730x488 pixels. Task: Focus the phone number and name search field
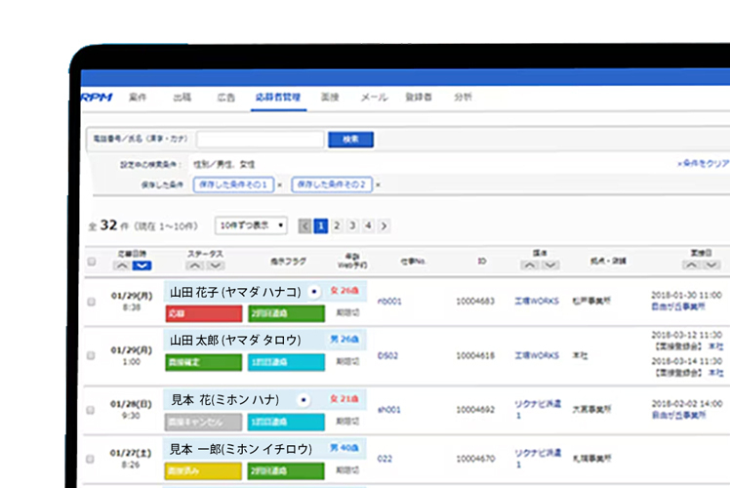[x=260, y=140]
